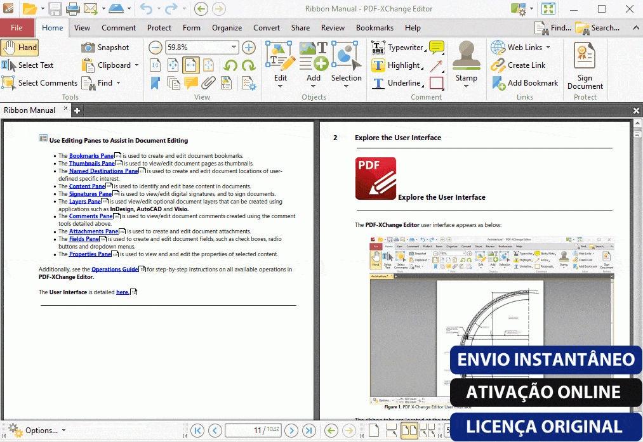The height and width of the screenshot is (442, 643).
Task: Click the Search... button top right
Action: pyautogui.click(x=597, y=28)
